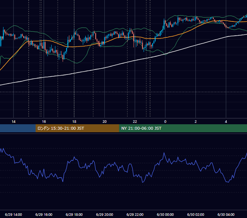The image size is (247, 218).
Task: Click the 16 hour label on upper axis
Action: pyautogui.click(x=44, y=122)
